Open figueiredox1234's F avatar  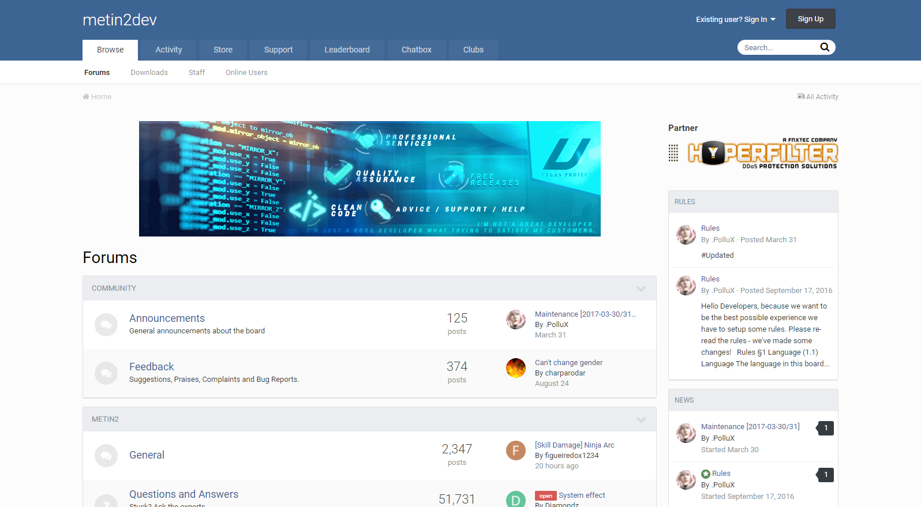coord(516,450)
